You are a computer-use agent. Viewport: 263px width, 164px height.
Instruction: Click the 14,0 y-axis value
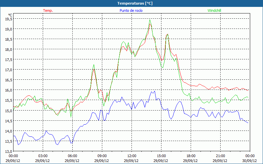click(9, 131)
